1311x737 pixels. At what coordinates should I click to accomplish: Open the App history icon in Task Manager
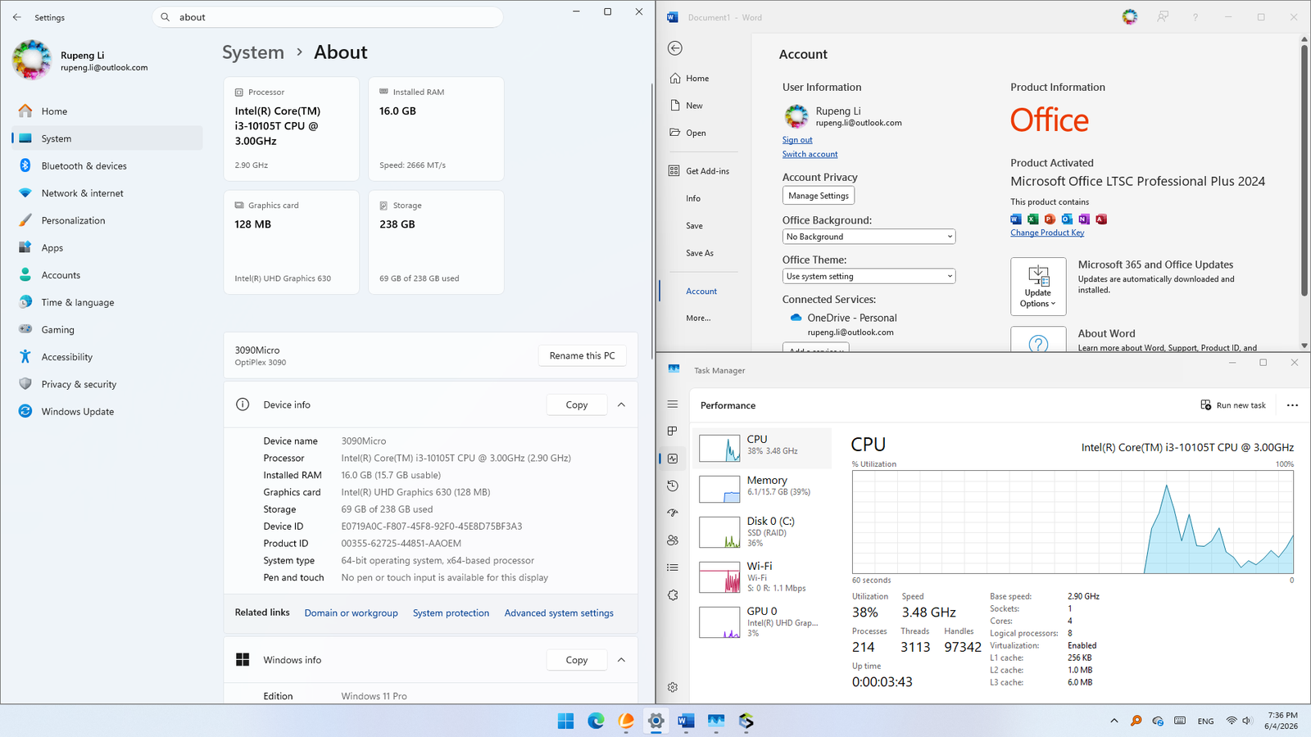pyautogui.click(x=673, y=486)
